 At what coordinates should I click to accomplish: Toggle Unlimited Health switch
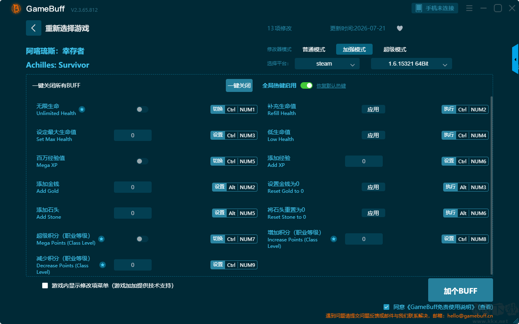(x=142, y=109)
